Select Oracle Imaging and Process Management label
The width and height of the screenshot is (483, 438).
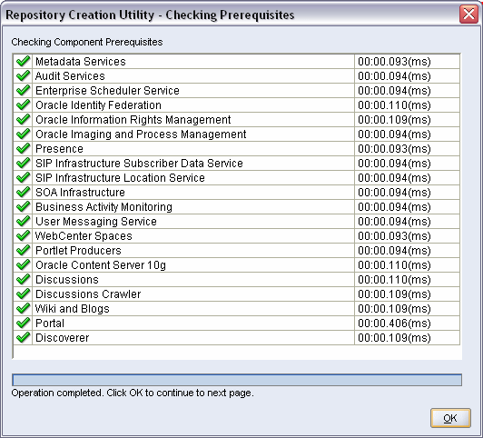141,134
